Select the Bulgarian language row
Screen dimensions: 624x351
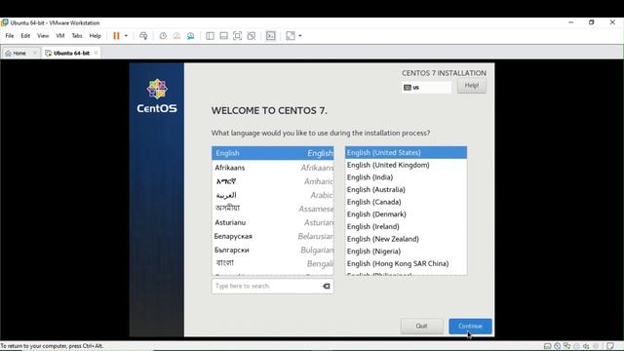pos(273,250)
